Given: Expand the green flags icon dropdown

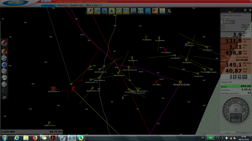Looking at the screenshot, I should [141, 11].
